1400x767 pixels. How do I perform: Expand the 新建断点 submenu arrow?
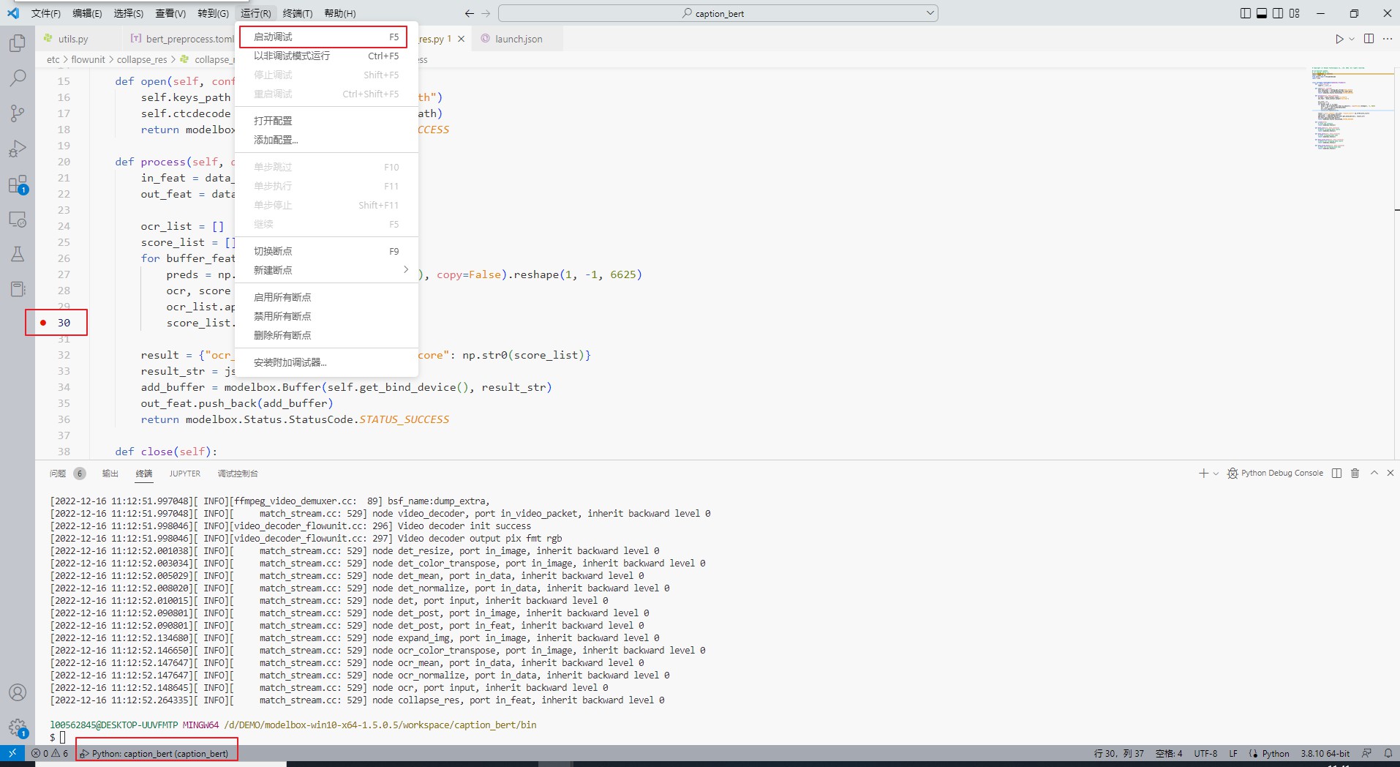click(406, 270)
